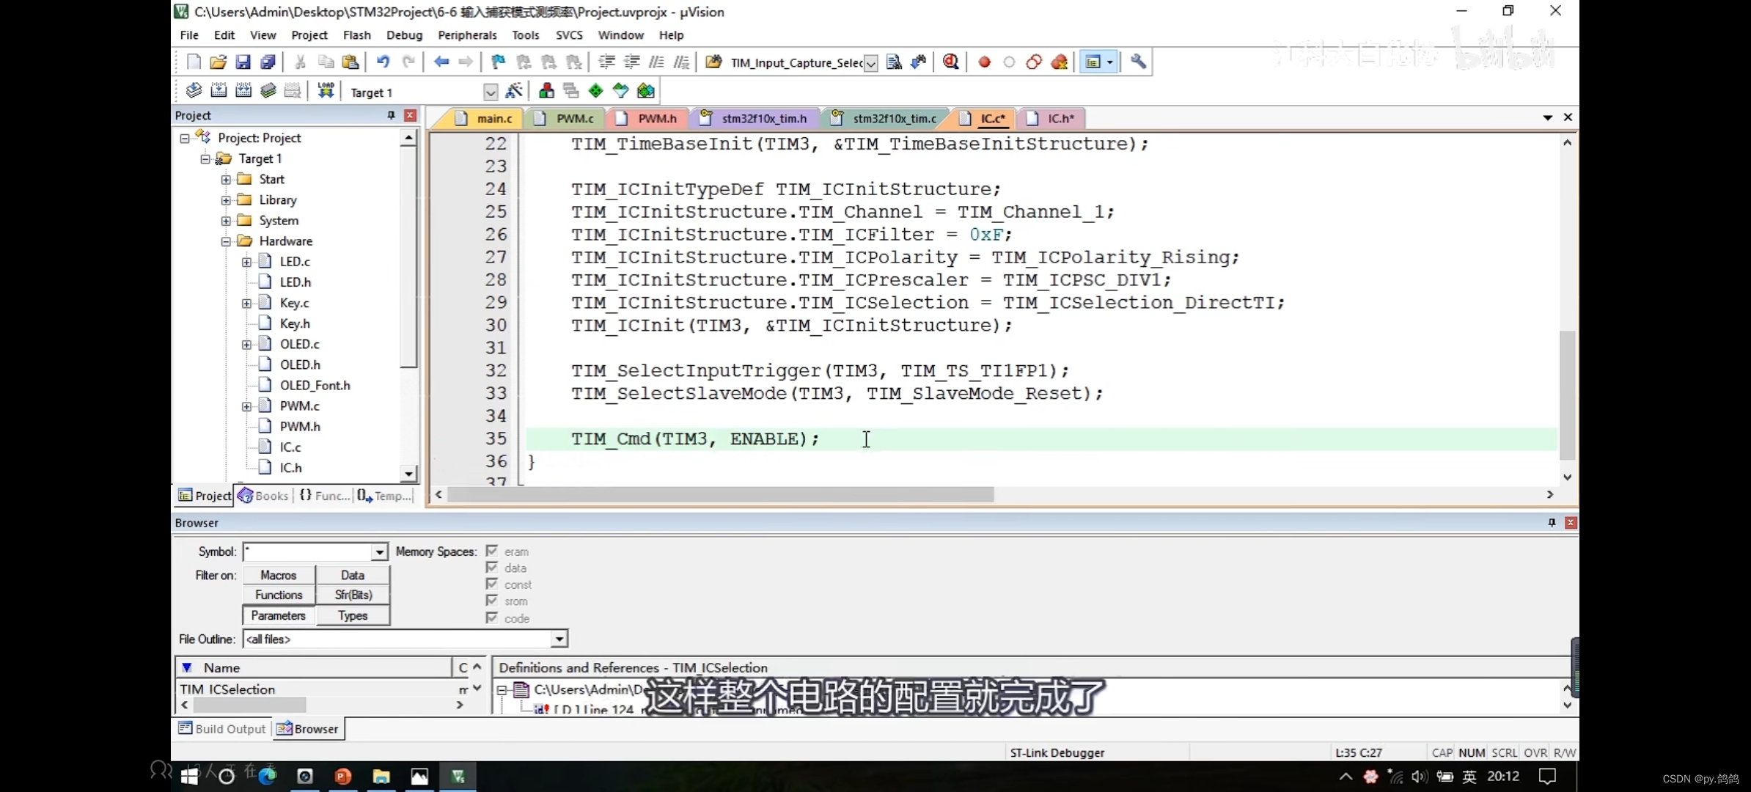Screen dimensions: 1751x792
Task: Open the Target 1 selection dropdown
Action: coord(491,92)
